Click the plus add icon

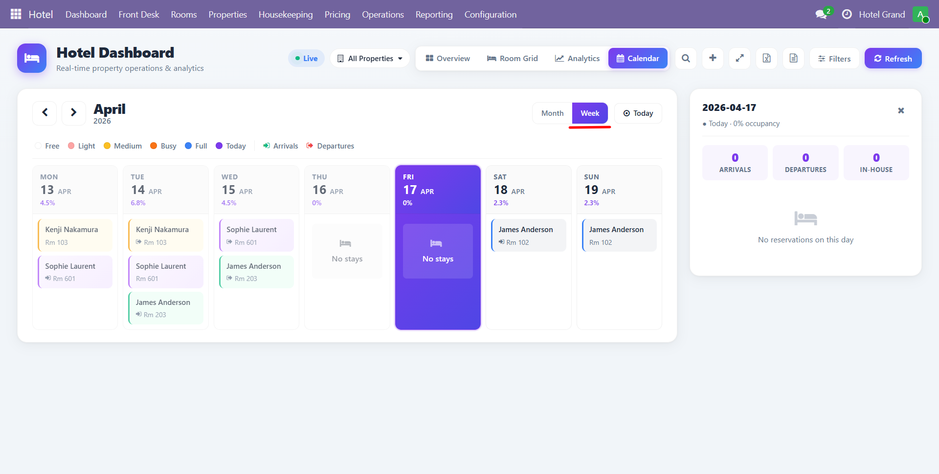point(713,59)
